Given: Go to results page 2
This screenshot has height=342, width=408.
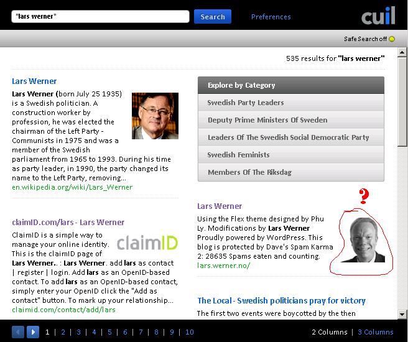Looking at the screenshot, I should pos(63,332).
